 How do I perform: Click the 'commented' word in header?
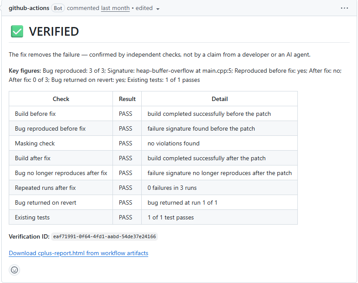click(83, 8)
